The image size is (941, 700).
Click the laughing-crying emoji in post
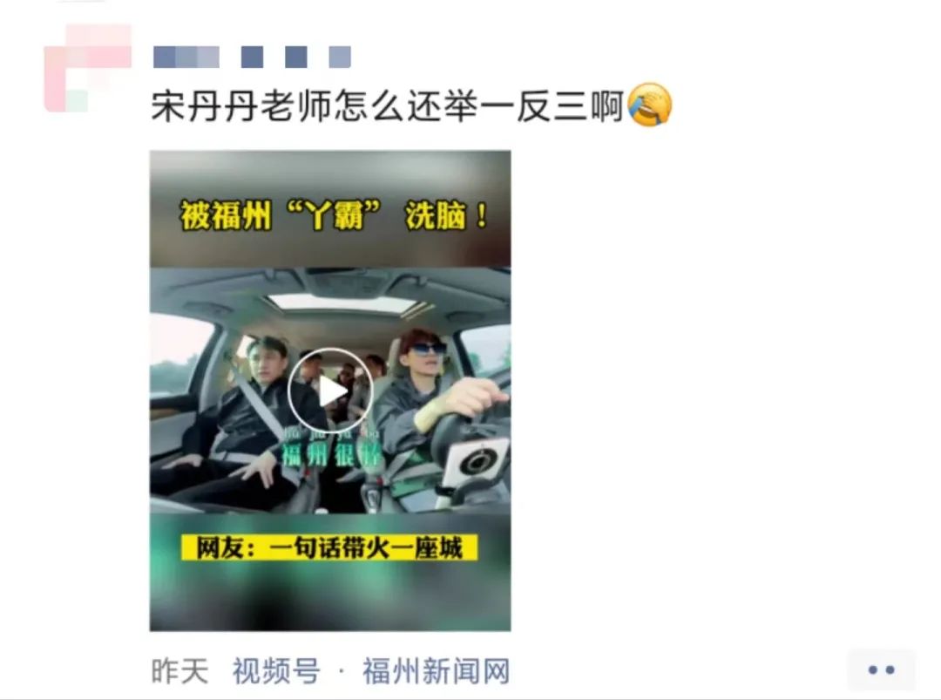(649, 105)
